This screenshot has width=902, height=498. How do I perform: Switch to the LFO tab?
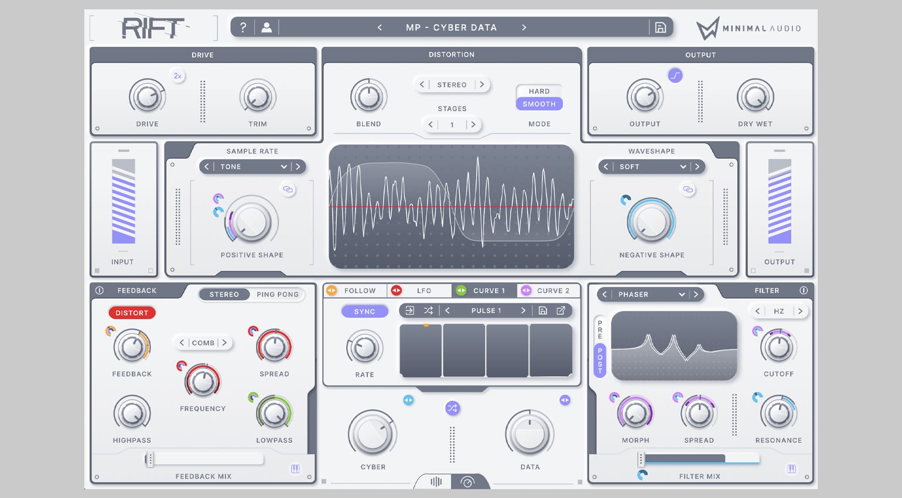pyautogui.click(x=420, y=291)
